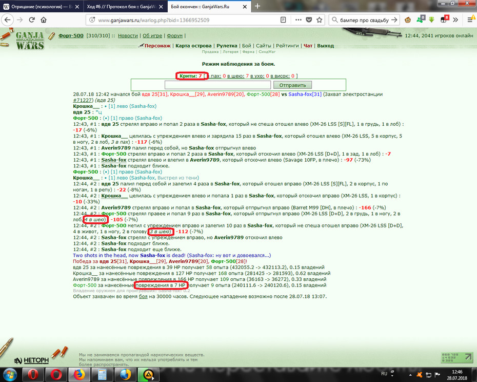
Task: Switch to the Ход #6 Протокол боя tab
Action: [x=125, y=6]
